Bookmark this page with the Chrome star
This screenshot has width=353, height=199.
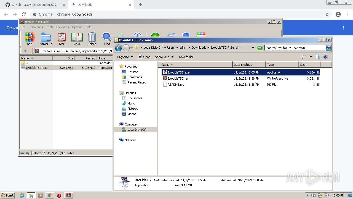(327, 14)
